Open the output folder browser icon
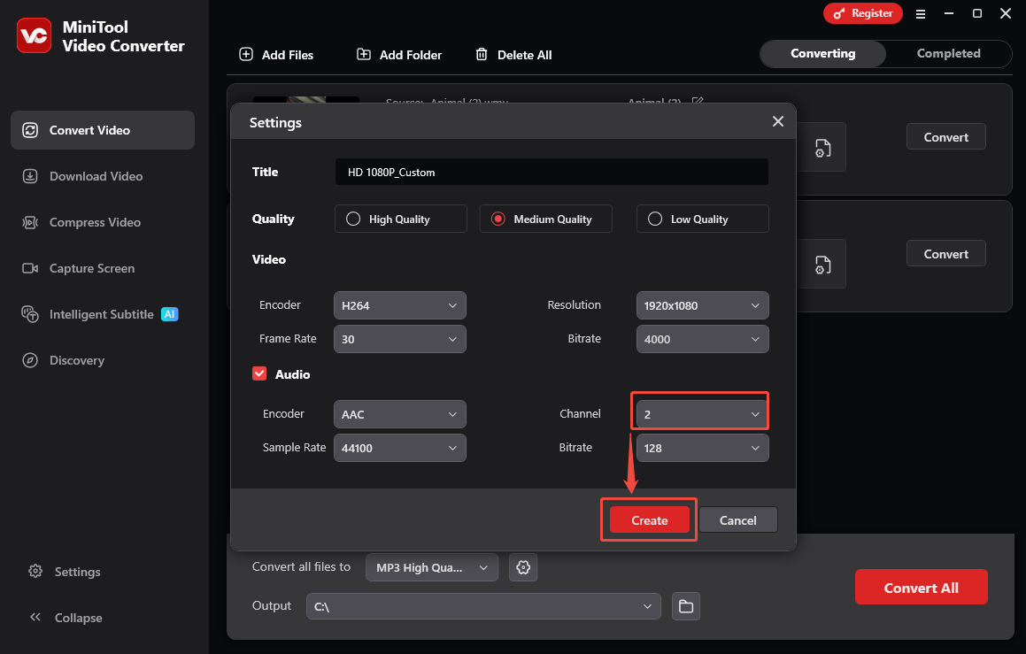 click(686, 606)
